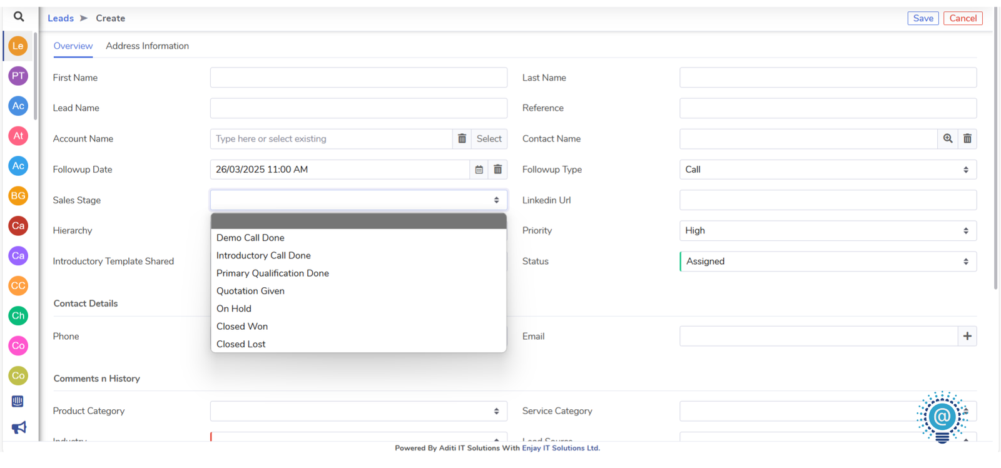The width and height of the screenshot is (1001, 468).
Task: Open the orange Le module icon
Action: [x=18, y=46]
